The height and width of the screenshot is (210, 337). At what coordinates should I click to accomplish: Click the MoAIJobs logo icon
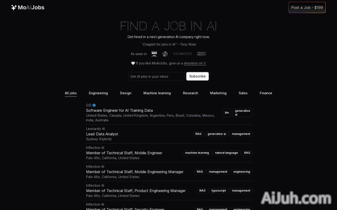[x=14, y=8]
